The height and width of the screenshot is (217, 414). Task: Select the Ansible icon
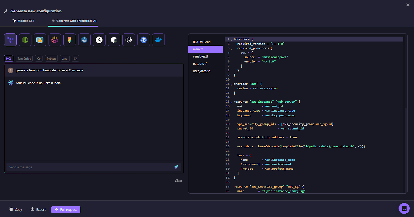(99, 40)
